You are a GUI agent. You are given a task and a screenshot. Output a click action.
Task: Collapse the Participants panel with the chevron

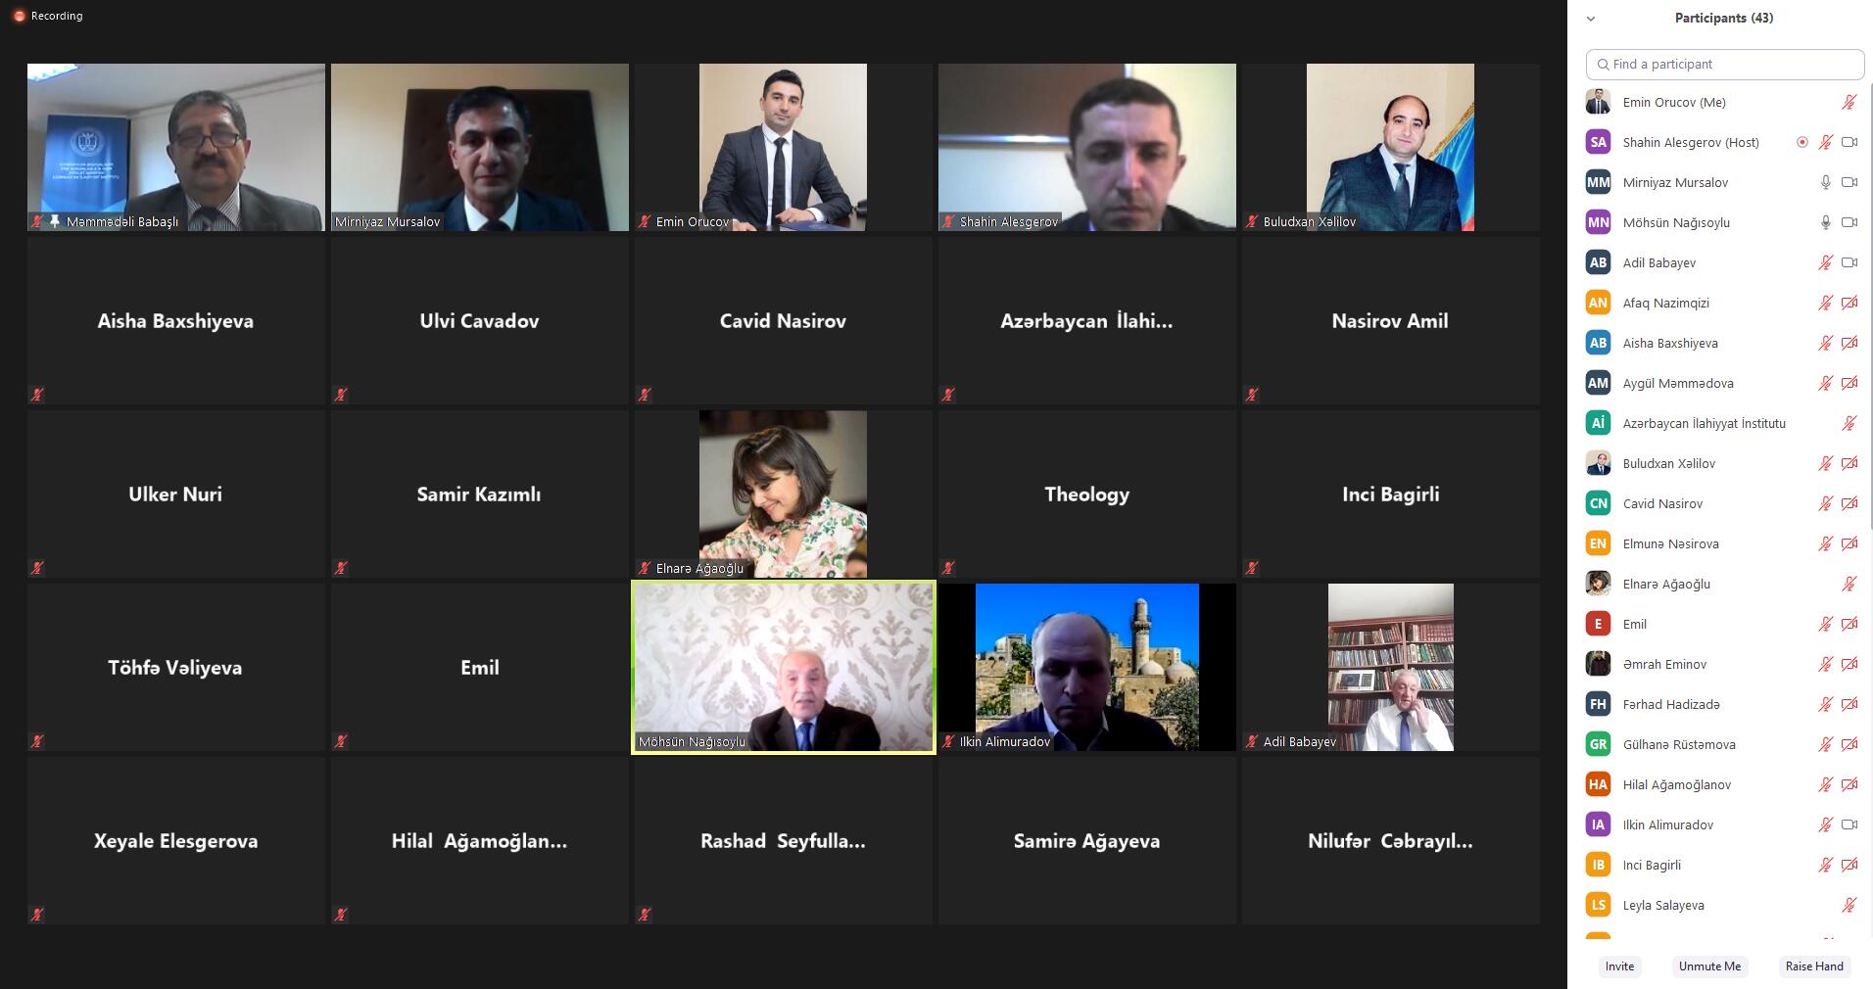tap(1591, 19)
